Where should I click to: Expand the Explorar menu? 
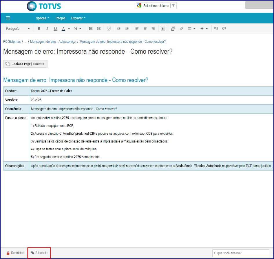point(78,18)
